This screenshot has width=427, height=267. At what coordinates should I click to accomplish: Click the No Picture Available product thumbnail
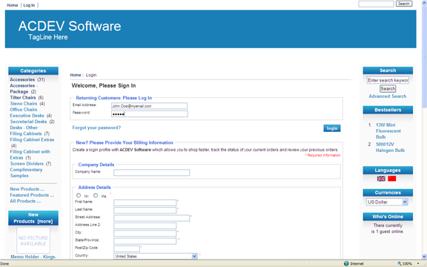(x=33, y=240)
